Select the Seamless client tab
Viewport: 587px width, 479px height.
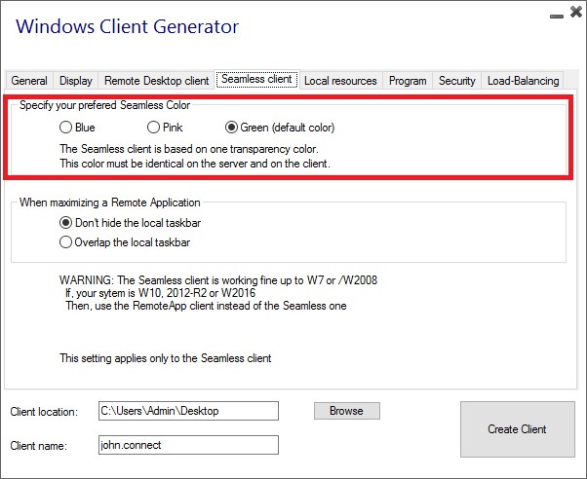(x=256, y=79)
